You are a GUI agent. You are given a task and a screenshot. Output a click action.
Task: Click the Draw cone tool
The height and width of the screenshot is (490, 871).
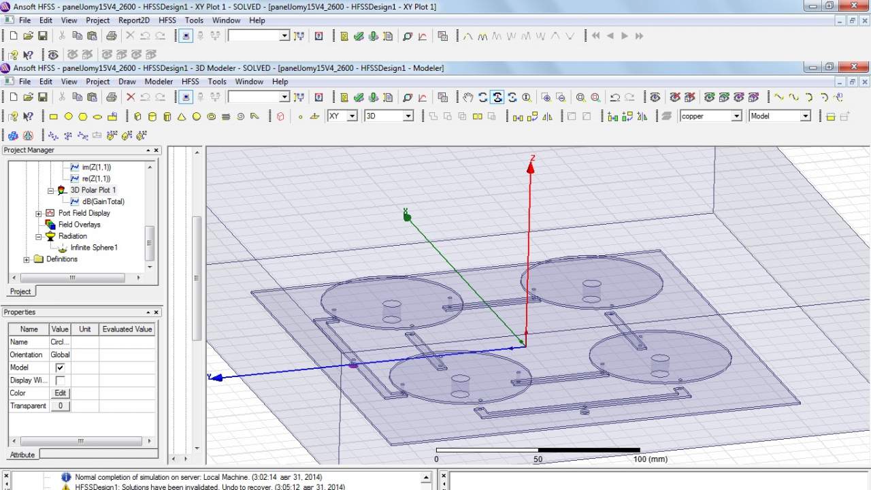[x=182, y=116]
